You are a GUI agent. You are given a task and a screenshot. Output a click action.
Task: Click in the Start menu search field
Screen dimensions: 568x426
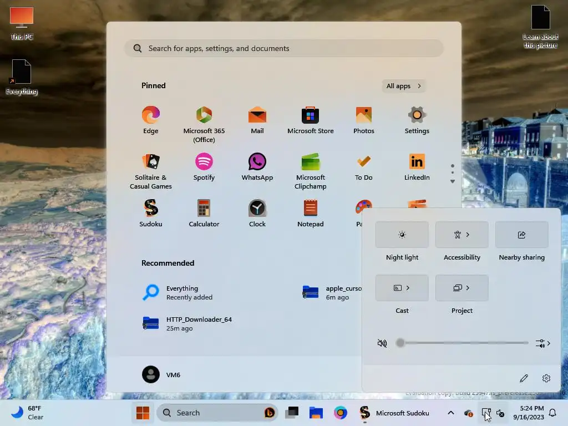pyautogui.click(x=284, y=48)
